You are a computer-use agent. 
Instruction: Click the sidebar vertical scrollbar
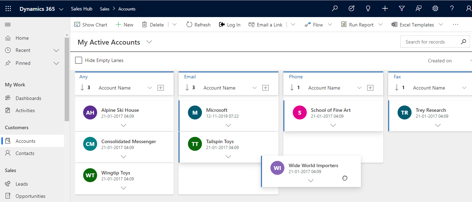(x=67, y=79)
